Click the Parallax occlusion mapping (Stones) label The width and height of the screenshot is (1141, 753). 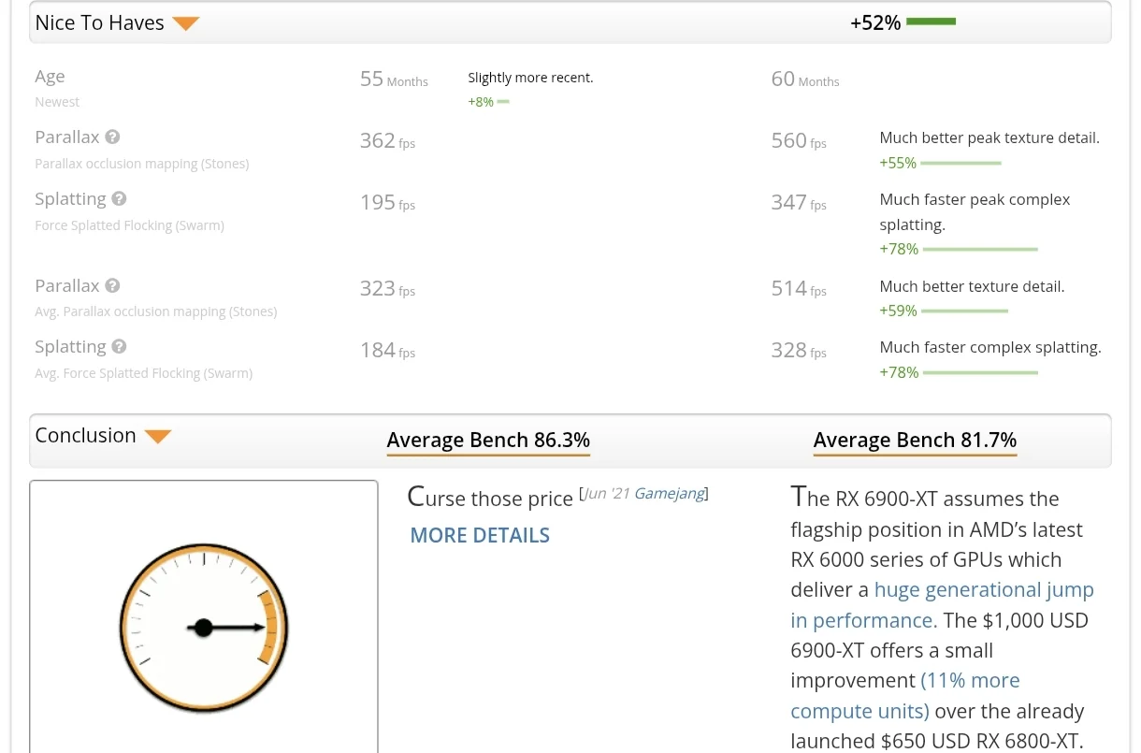[x=141, y=164]
